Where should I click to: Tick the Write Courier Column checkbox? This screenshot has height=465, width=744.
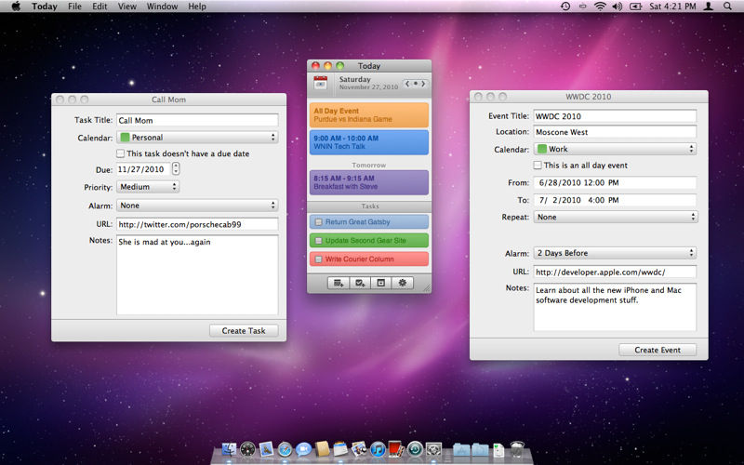[x=319, y=259]
